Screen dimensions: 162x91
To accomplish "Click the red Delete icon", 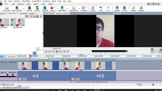I will [93, 8].
